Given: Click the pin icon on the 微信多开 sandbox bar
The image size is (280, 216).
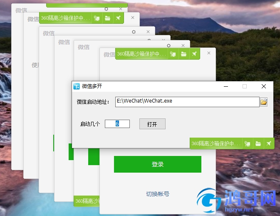Looking at the screenshot, I should tap(269, 143).
